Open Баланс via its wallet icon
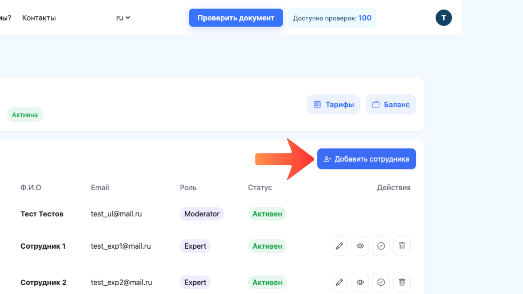 375,104
